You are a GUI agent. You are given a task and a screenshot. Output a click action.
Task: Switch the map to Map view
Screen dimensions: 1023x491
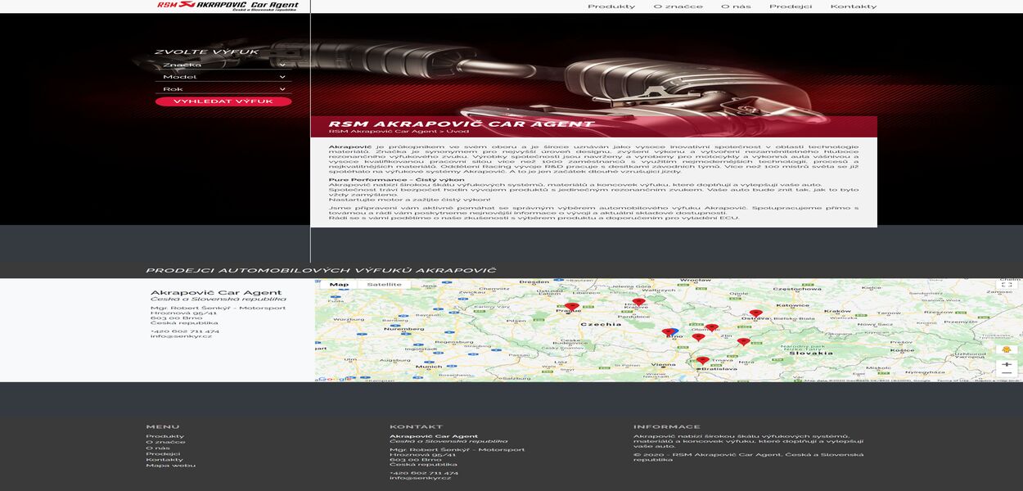click(339, 285)
